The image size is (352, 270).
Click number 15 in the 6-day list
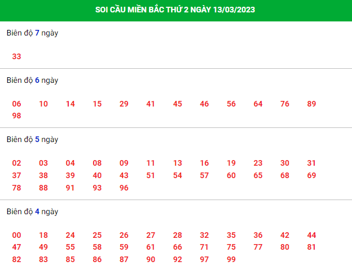(x=97, y=104)
